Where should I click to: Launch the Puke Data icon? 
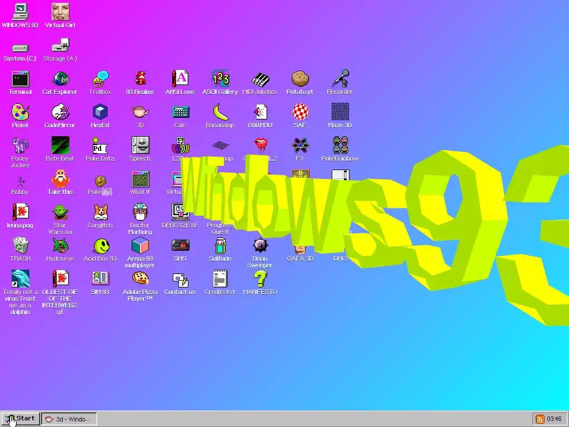(x=100, y=146)
